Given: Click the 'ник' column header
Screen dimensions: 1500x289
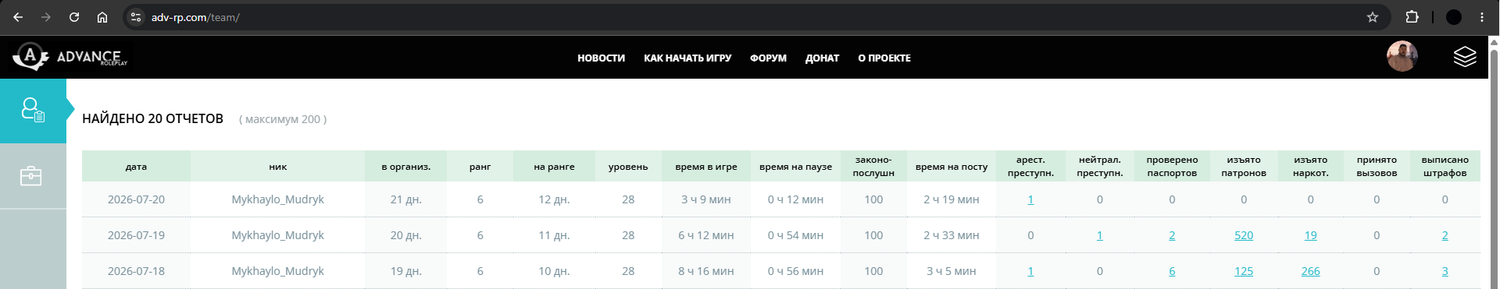Looking at the screenshot, I should coord(277,166).
